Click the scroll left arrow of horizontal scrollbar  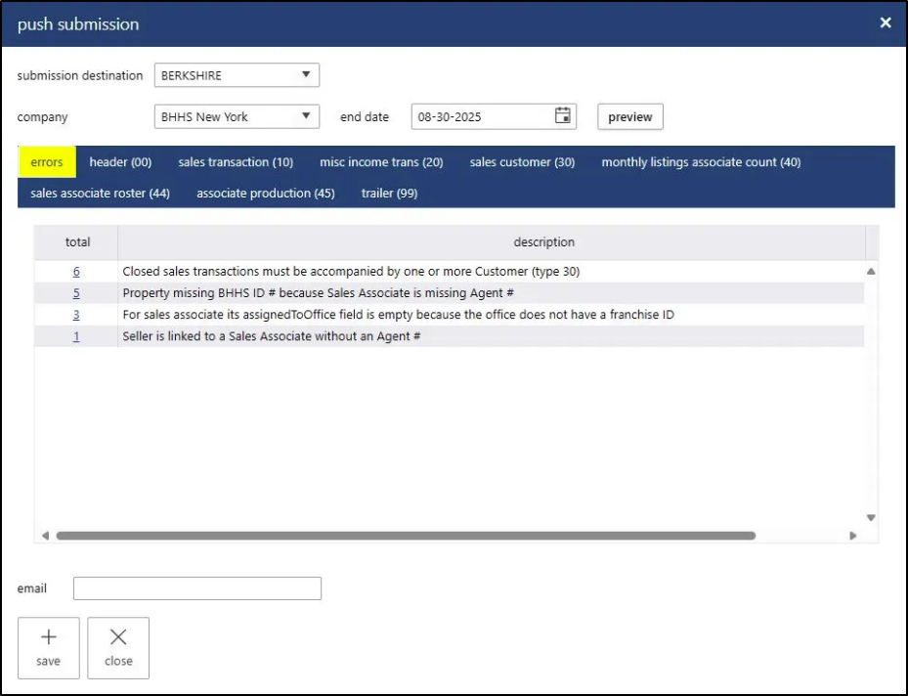point(45,536)
